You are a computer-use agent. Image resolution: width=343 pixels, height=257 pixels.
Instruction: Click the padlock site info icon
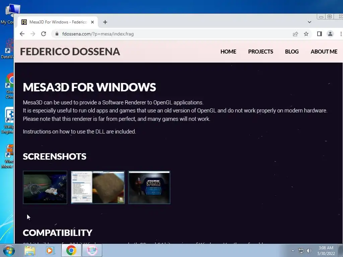pyautogui.click(x=57, y=34)
